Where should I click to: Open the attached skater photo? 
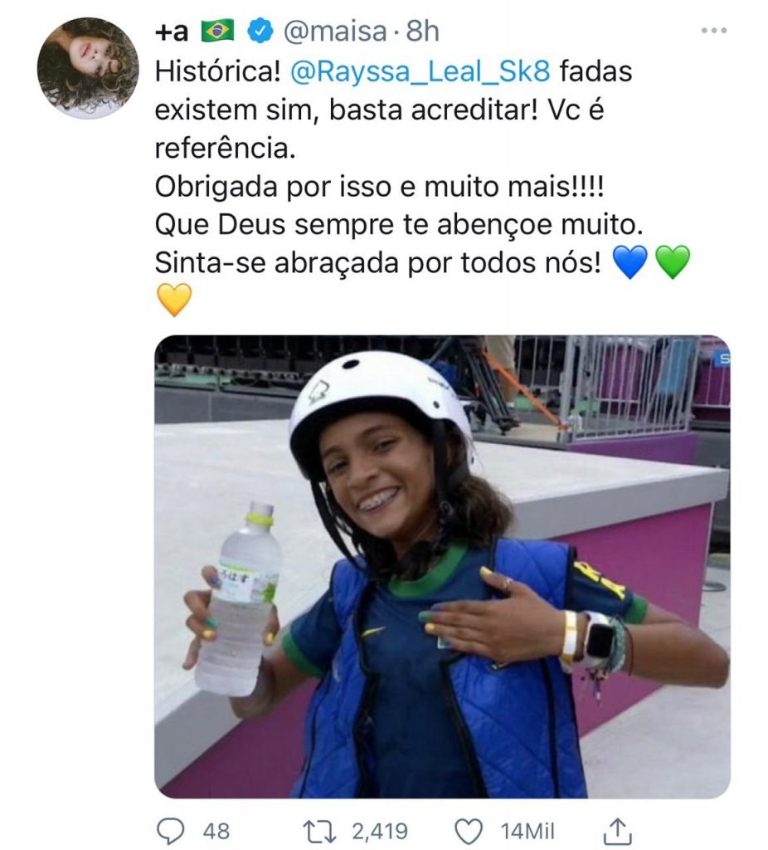[x=442, y=566]
